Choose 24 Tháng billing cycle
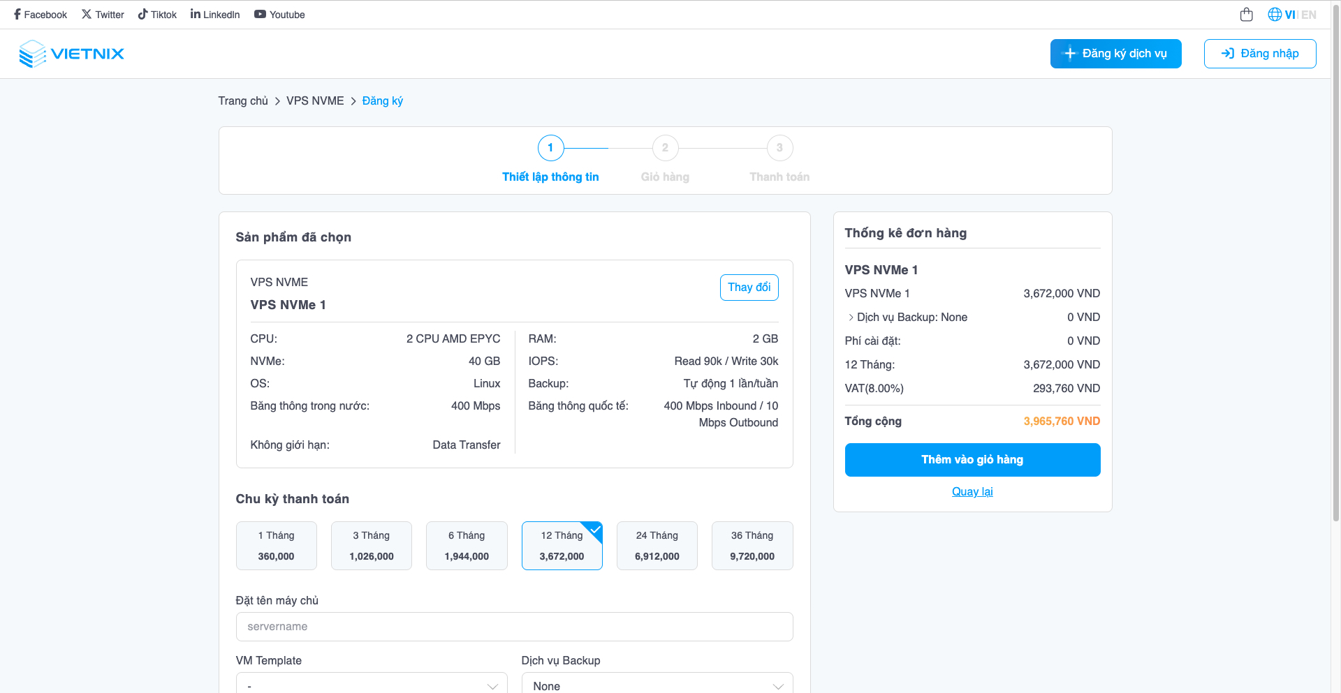1341x693 pixels. pyautogui.click(x=657, y=546)
